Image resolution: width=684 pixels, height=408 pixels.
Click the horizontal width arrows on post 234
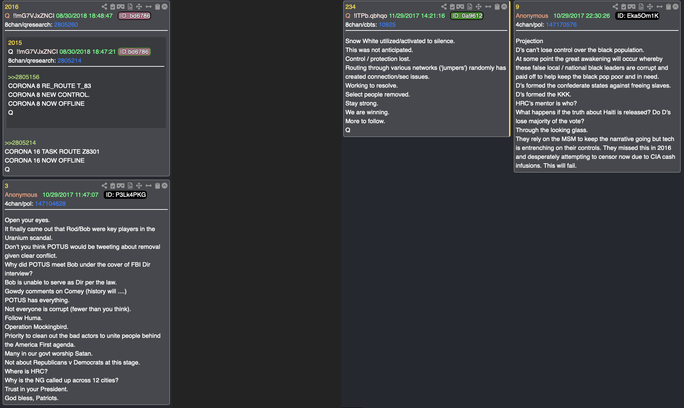click(x=488, y=7)
